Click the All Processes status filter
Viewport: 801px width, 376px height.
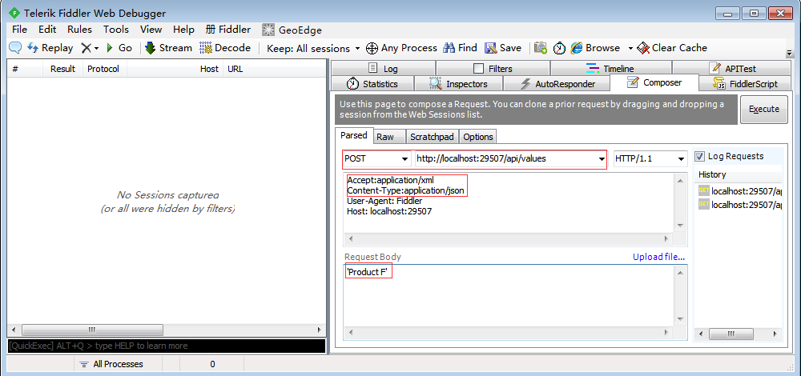(x=112, y=364)
